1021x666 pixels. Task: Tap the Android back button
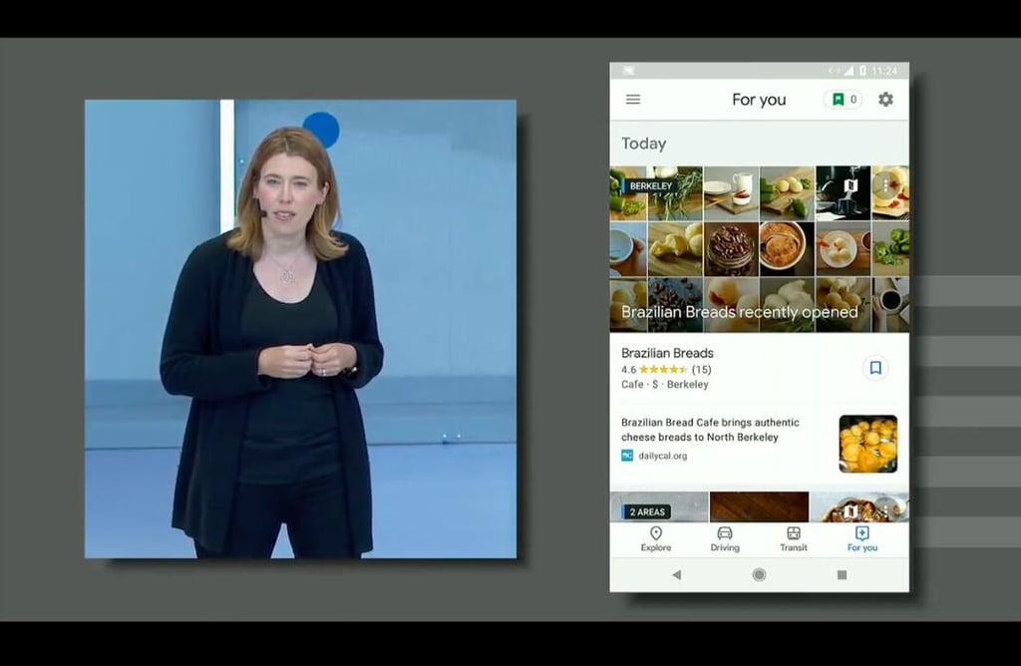(x=677, y=575)
